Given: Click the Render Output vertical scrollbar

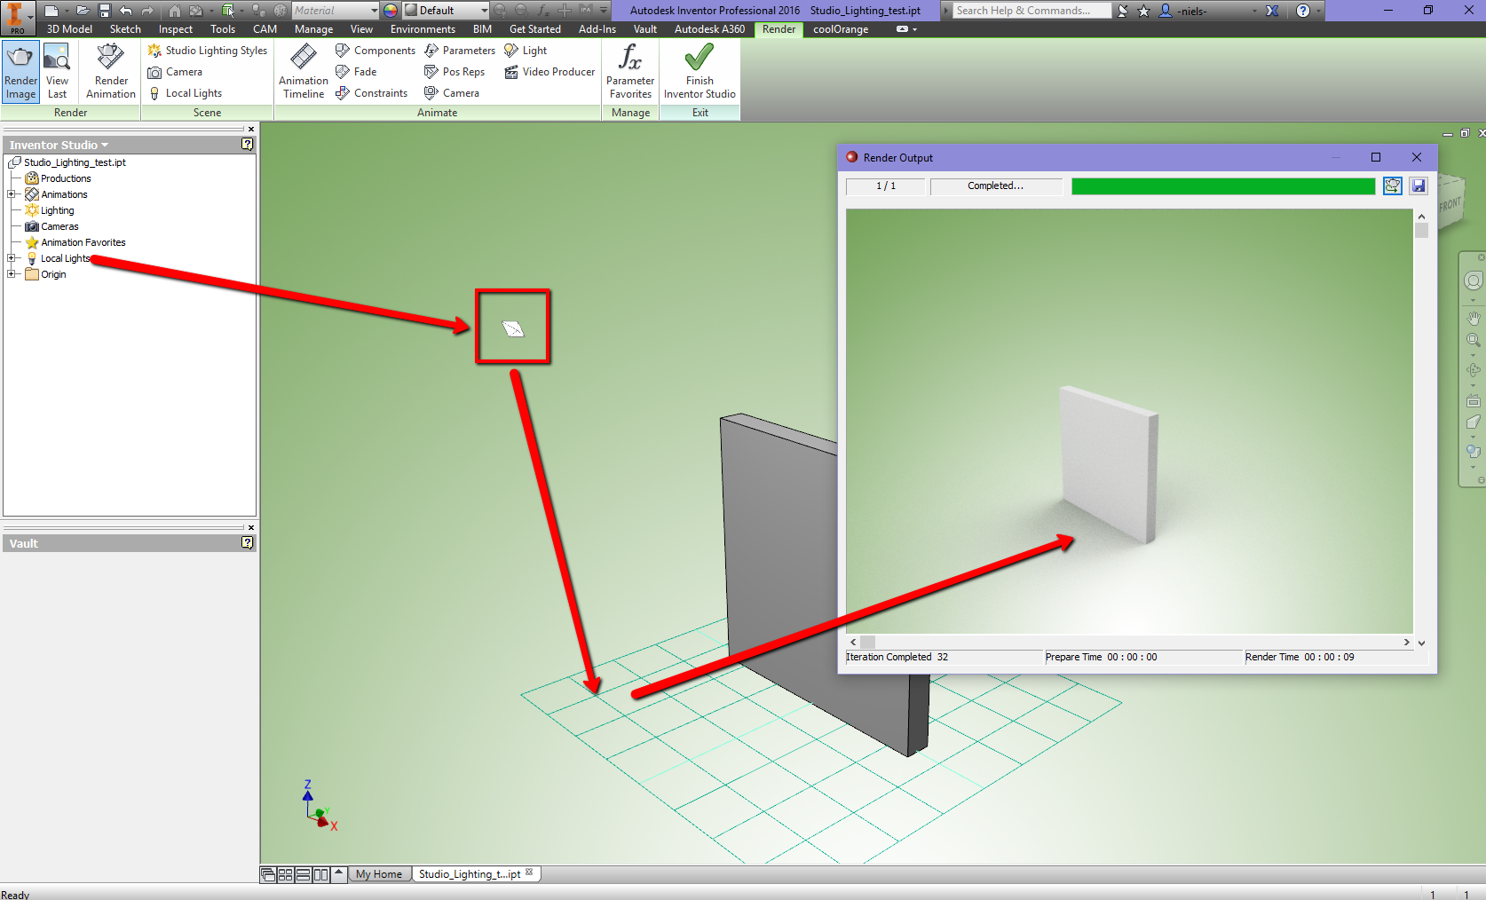Looking at the screenshot, I should [x=1421, y=429].
